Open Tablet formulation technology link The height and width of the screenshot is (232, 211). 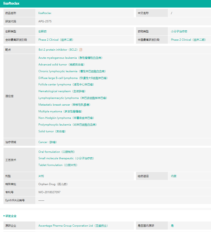(58, 165)
